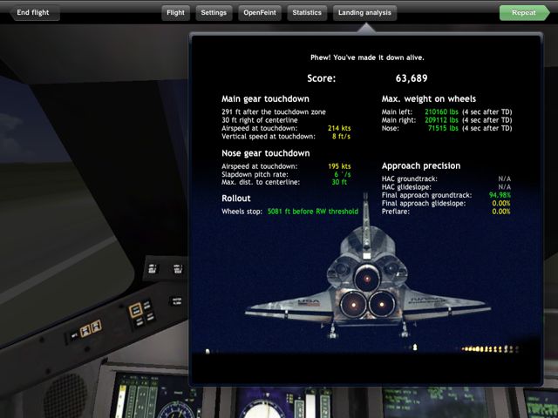Click the Nose 71515 lbs value

443,128
